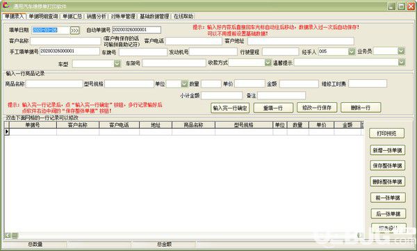This screenshot has height=251, width=417.
Task: Select the grid row indicator arrow
Action: (x=7, y=131)
